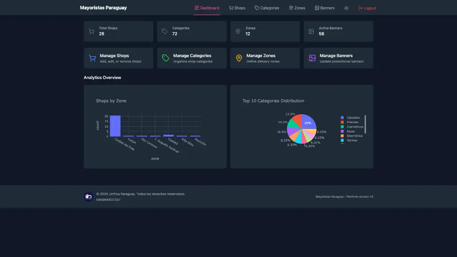Open the Dashboard tab in navigation

coord(207,8)
